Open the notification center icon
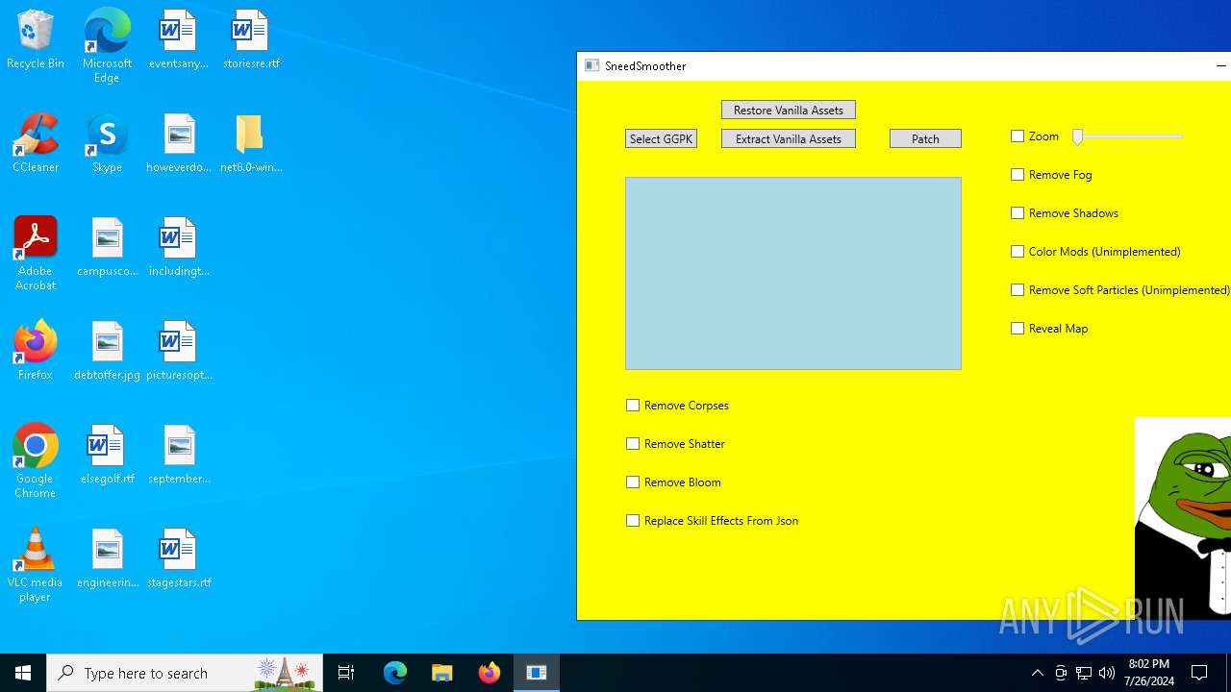Viewport: 1231px width, 692px height. 1199,673
